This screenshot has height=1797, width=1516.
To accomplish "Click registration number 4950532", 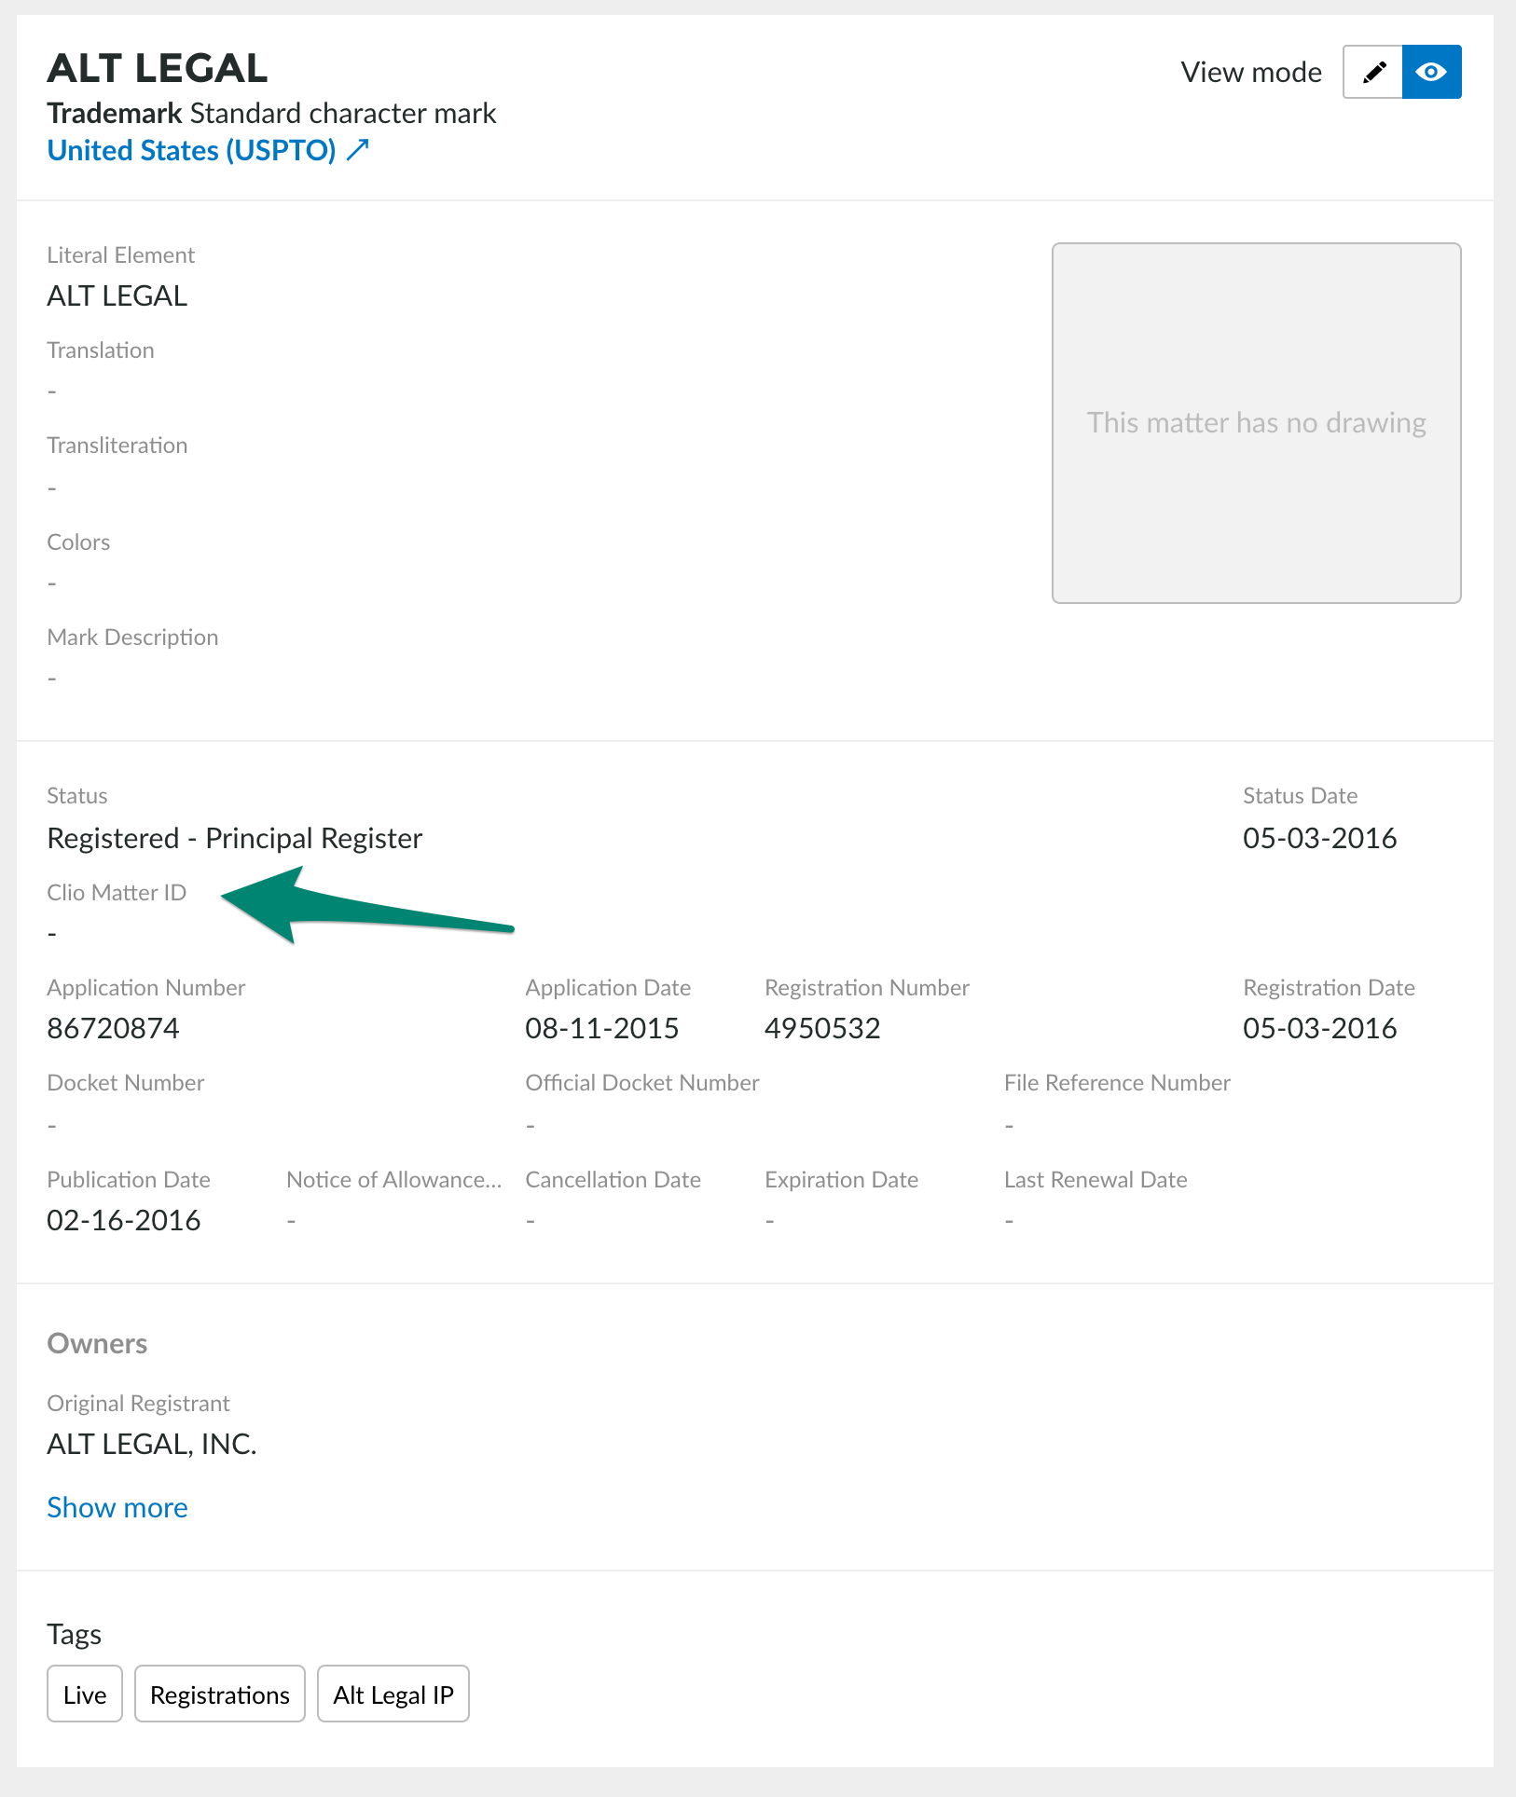I will pyautogui.click(x=822, y=1028).
